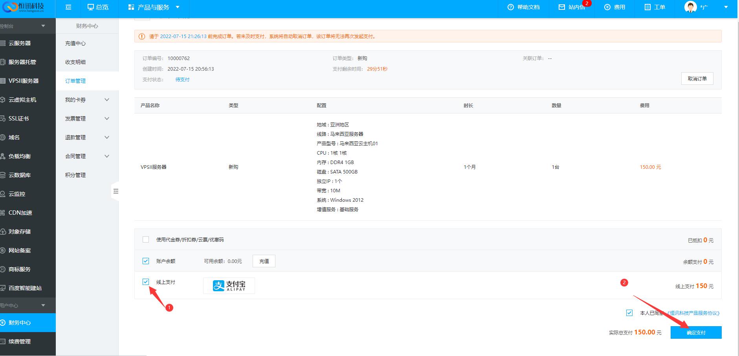Open 恒讯科技产品服务协议 link
Screen dimensions: 739x356
(693, 313)
